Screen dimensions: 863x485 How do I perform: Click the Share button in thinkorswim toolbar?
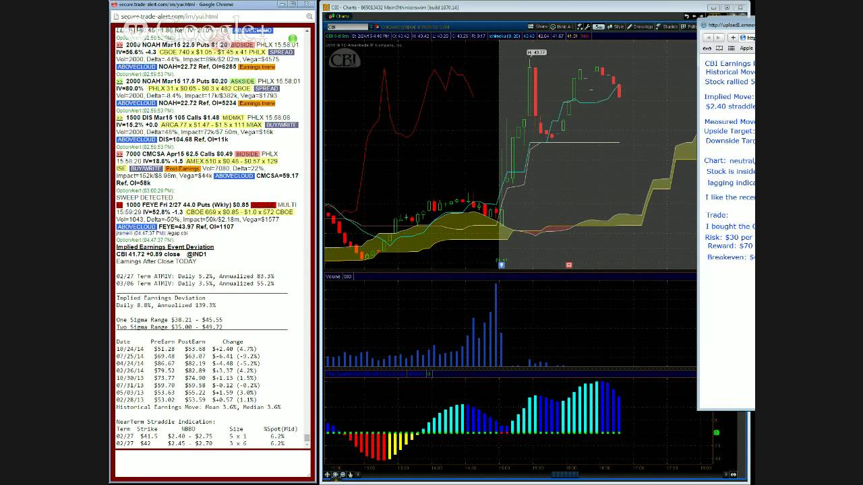point(538,27)
